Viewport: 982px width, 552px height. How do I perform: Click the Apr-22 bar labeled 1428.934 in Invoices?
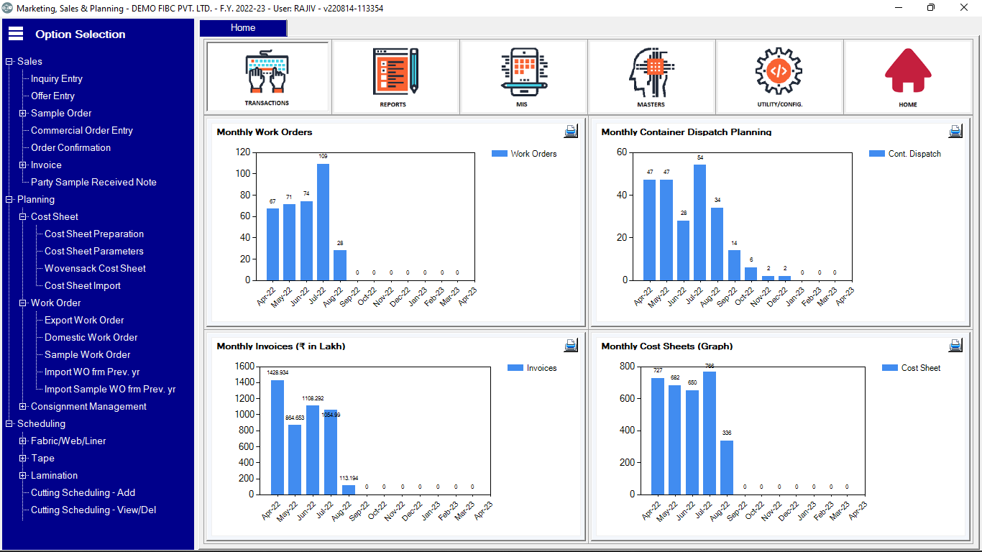(277, 437)
